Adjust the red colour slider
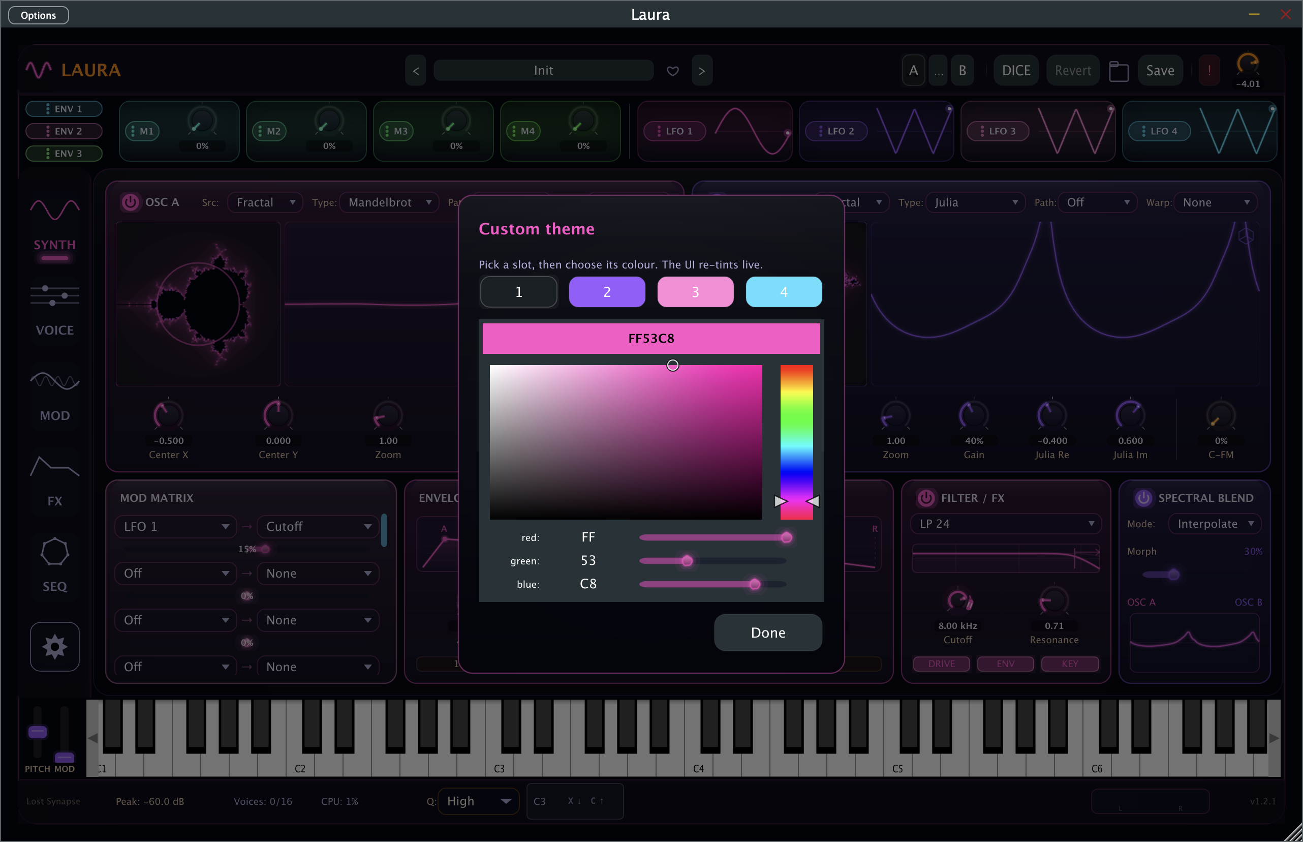This screenshot has height=842, width=1303. pyautogui.click(x=712, y=537)
